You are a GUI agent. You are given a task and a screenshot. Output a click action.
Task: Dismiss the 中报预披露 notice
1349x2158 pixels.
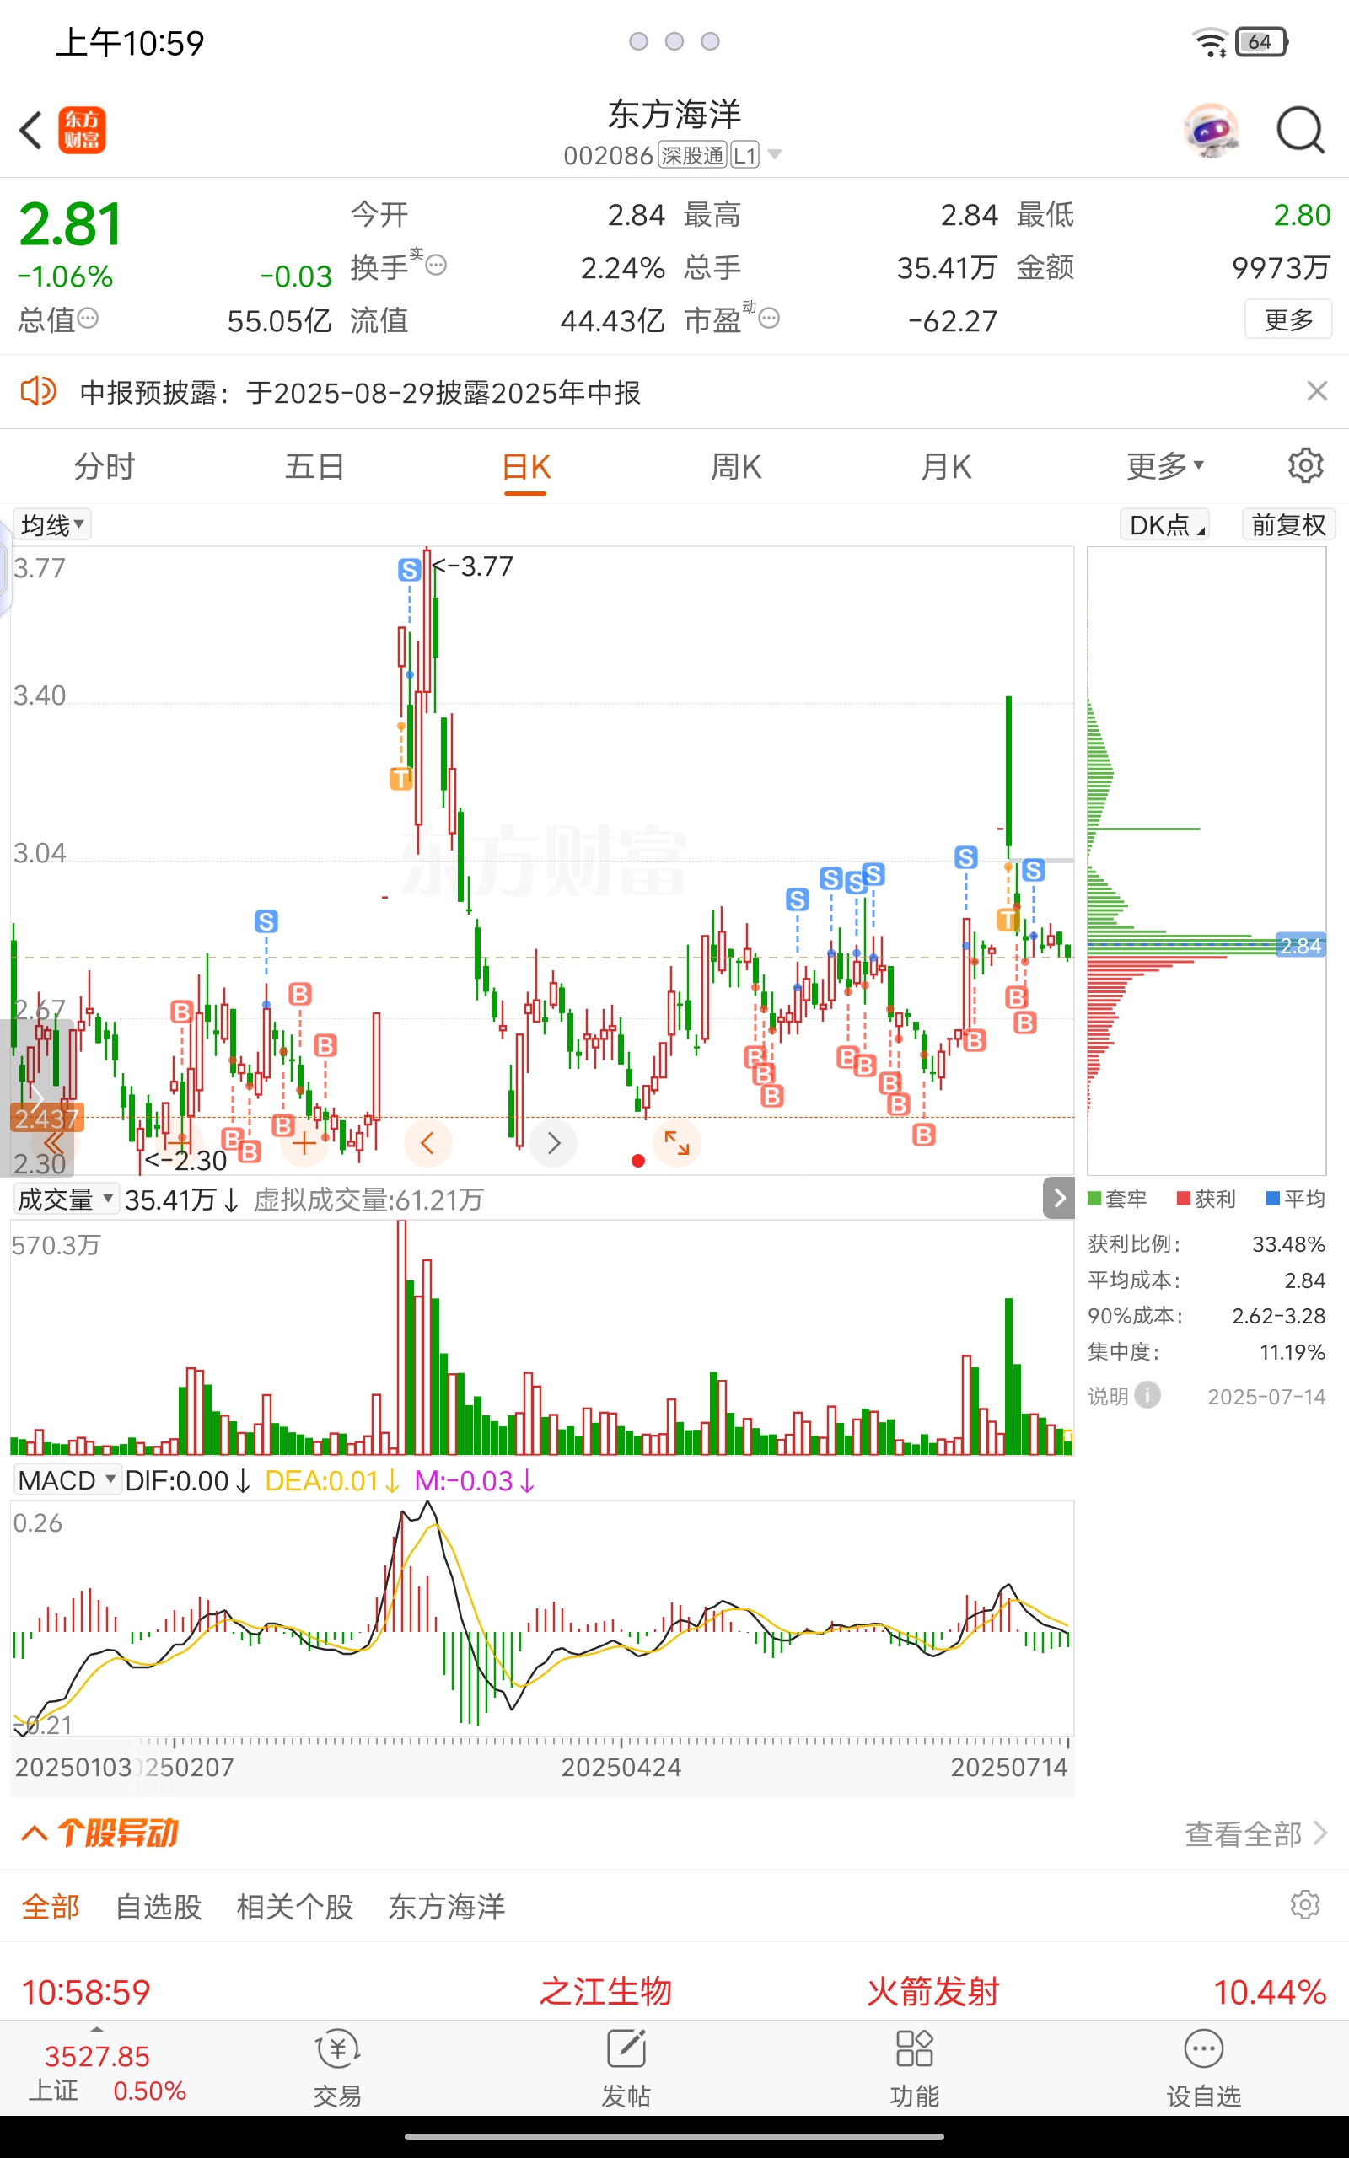(1317, 390)
